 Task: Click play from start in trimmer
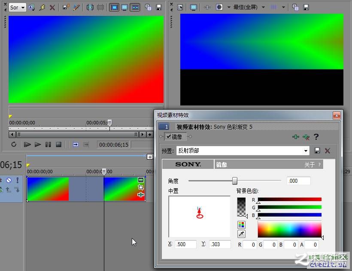click(27, 145)
